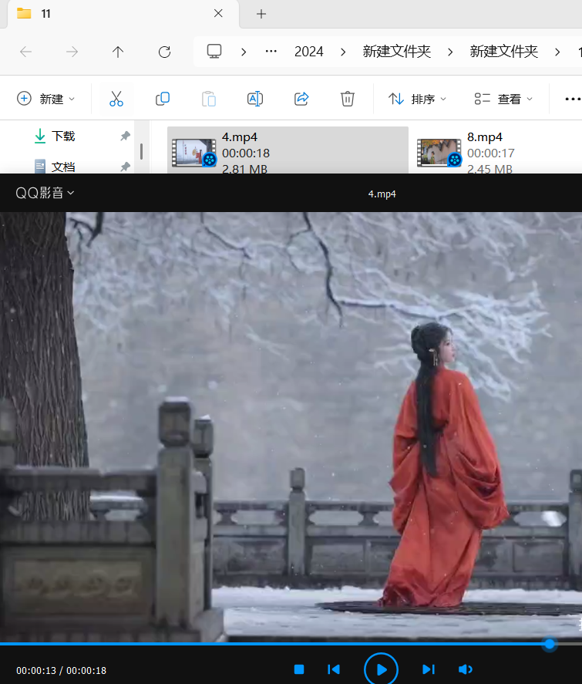Go forward with the right arrow
582x684 pixels.
(72, 52)
